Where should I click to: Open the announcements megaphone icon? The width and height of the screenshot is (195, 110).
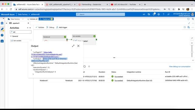[144, 14]
